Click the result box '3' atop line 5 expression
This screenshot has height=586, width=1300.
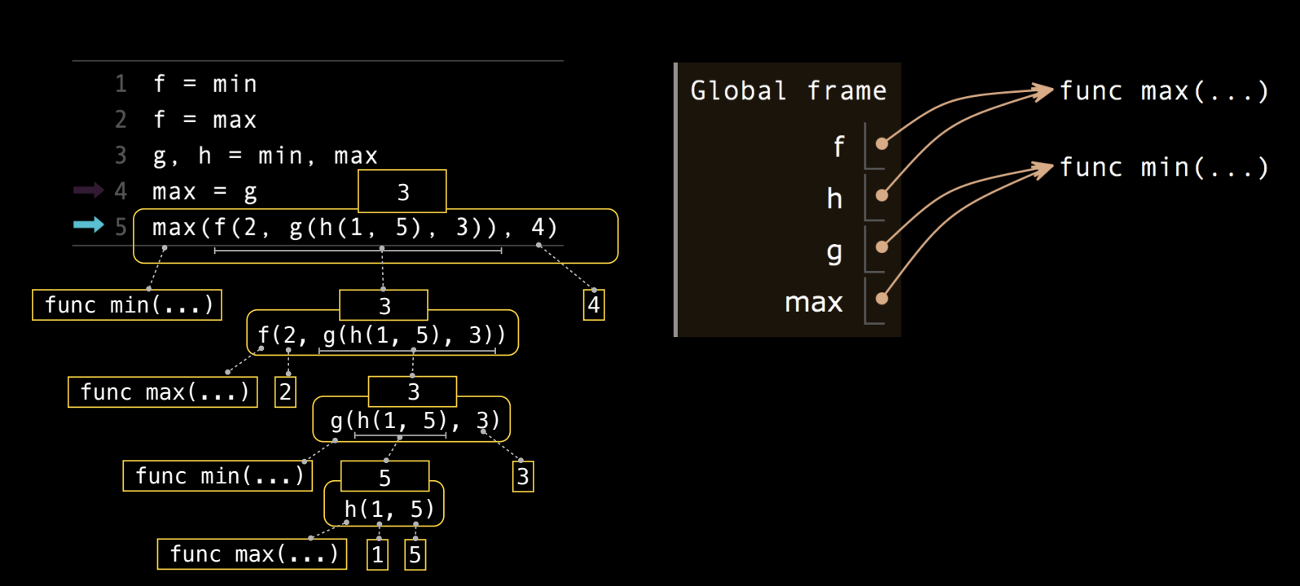(402, 191)
